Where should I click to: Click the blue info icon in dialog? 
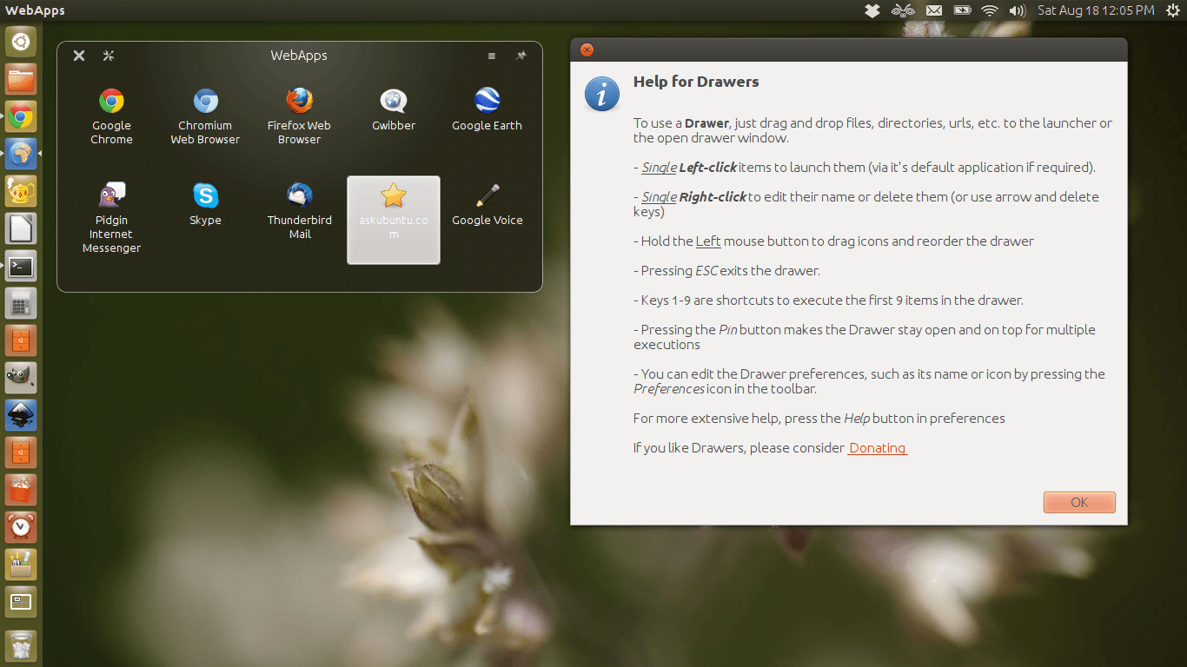(x=602, y=94)
